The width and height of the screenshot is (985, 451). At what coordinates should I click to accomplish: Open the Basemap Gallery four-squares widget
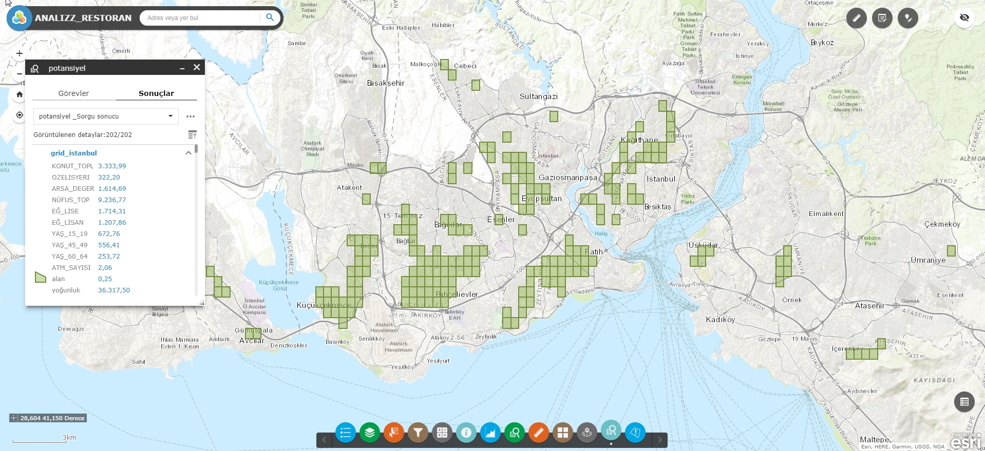563,433
